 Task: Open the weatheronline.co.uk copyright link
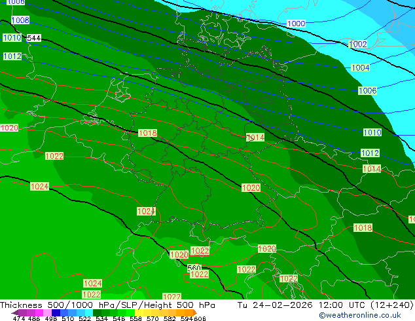359,315
